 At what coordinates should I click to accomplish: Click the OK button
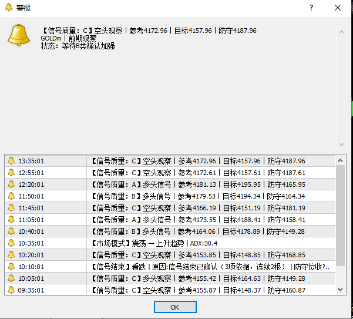click(175, 307)
